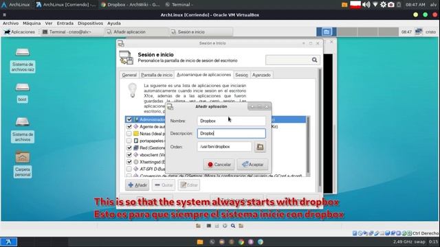Viewport: 440px width, 247px height.
Task: Enable the portapapeles autostart checkbox
Action: pos(129,141)
